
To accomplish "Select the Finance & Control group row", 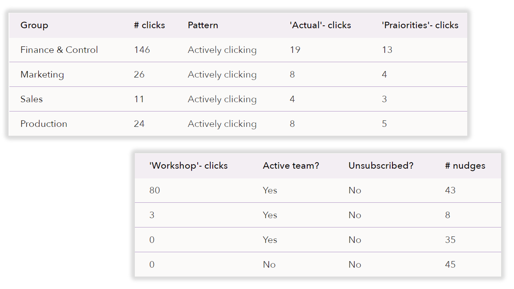I will [x=59, y=50].
